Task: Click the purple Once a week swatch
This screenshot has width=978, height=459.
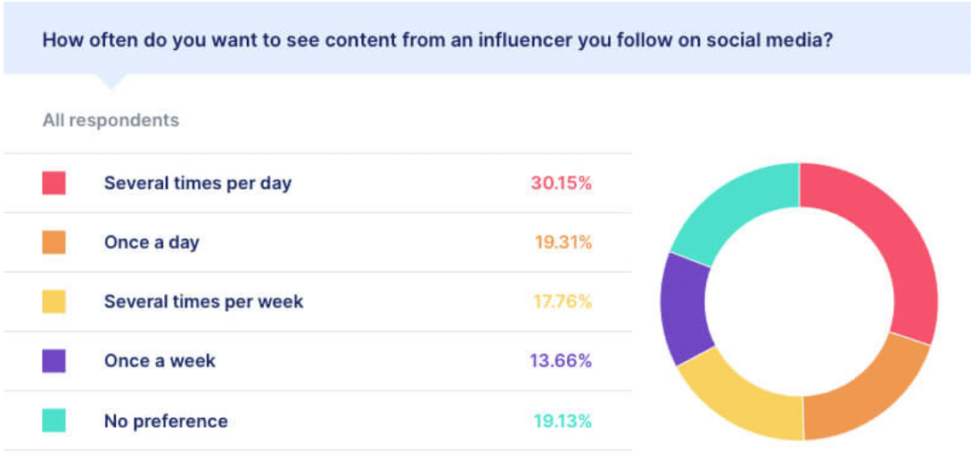Action: tap(54, 361)
